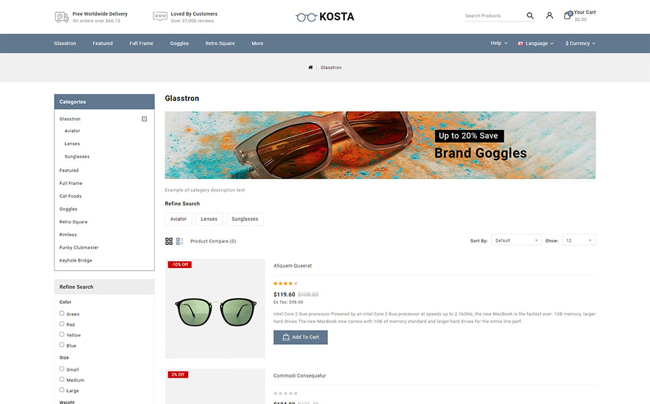
Task: Open the Product Compare (0) link
Action: (213, 241)
